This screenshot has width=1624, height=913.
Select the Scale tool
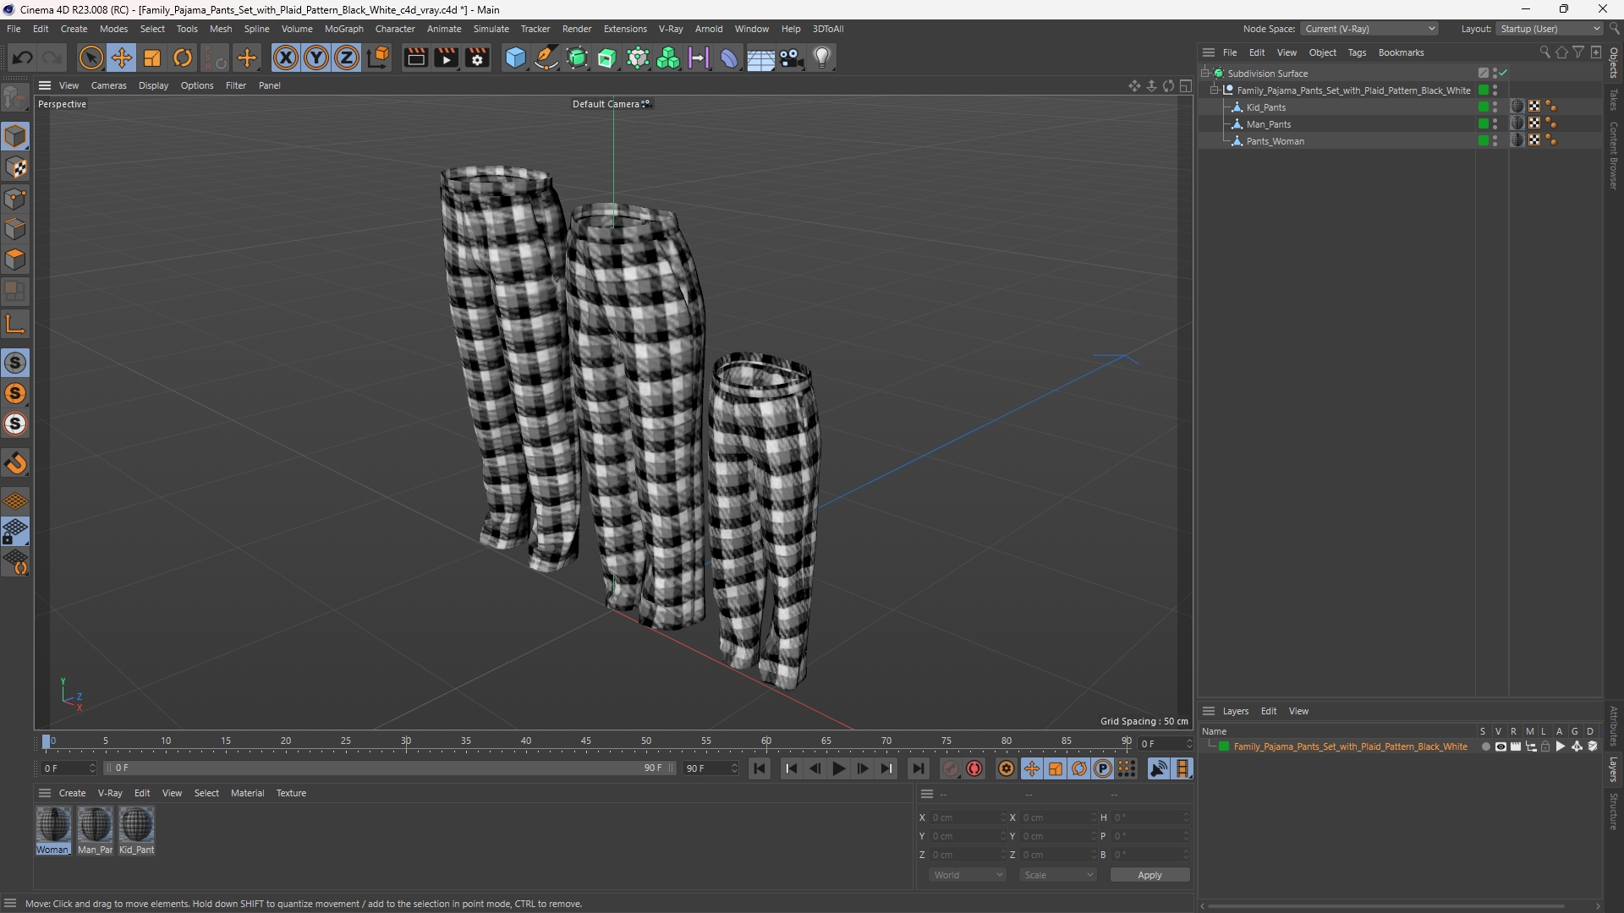pyautogui.click(x=152, y=57)
